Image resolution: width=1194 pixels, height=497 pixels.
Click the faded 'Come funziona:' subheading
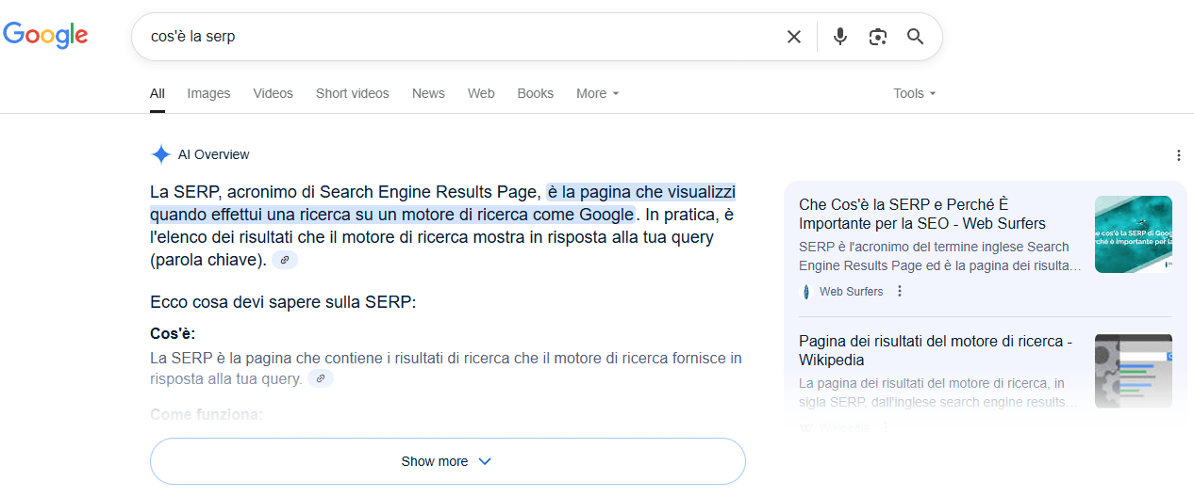pyautogui.click(x=207, y=414)
